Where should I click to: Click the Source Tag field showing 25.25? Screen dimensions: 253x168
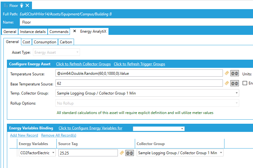[x=88, y=153]
